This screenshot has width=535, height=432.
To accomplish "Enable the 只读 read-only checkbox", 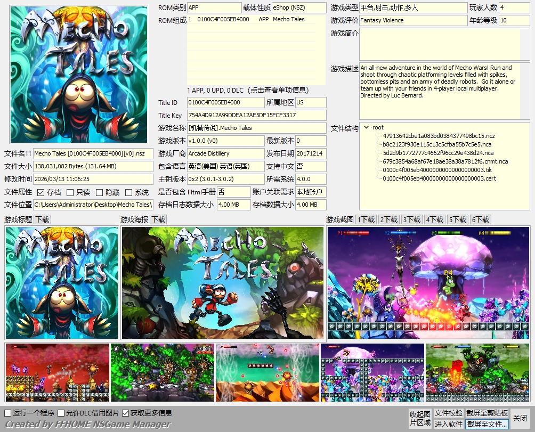I will coord(70,192).
